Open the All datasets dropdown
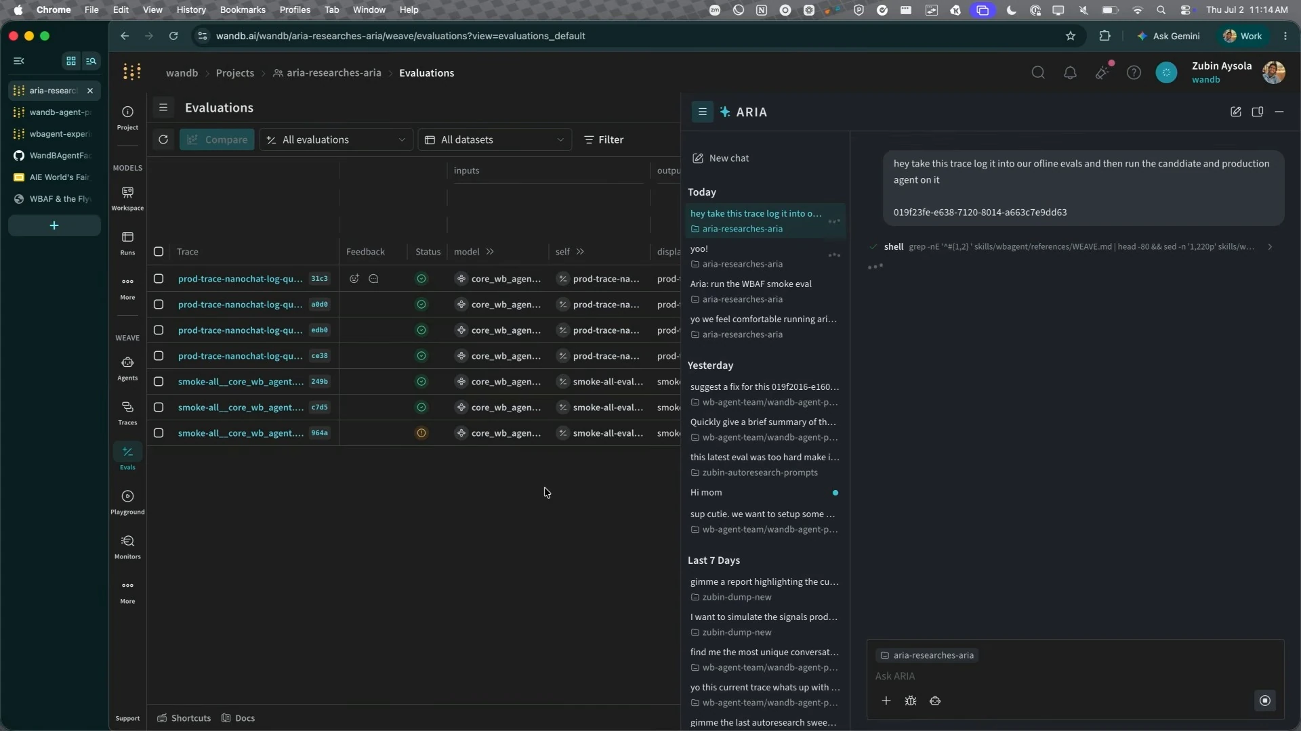 pos(495,139)
